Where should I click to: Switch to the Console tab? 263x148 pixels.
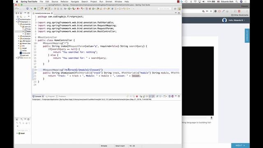[x=38, y=96]
